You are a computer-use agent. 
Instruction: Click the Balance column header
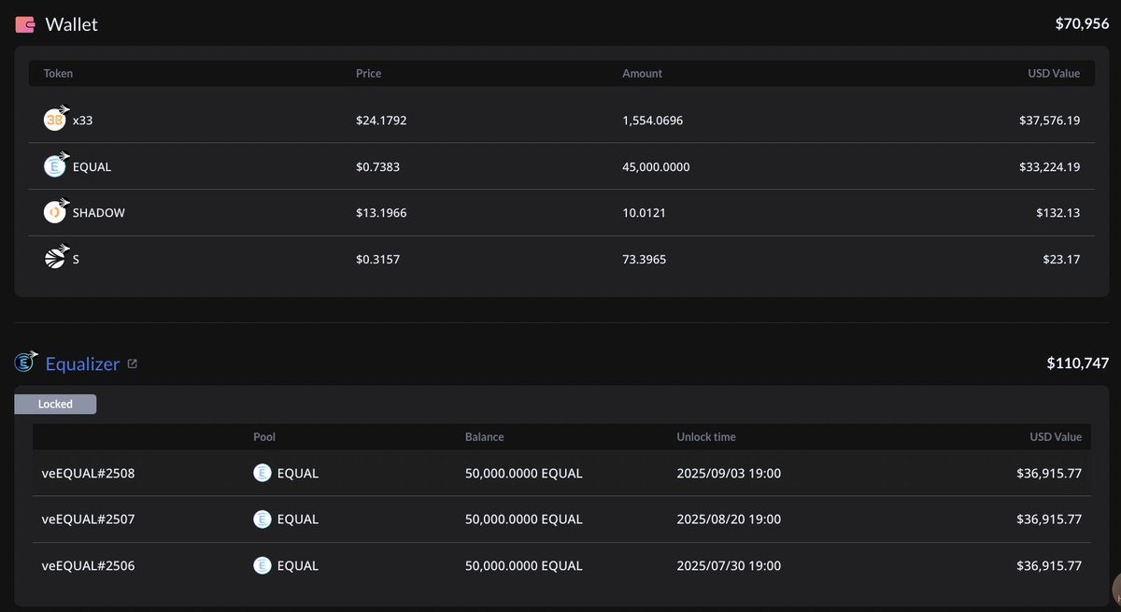[484, 436]
